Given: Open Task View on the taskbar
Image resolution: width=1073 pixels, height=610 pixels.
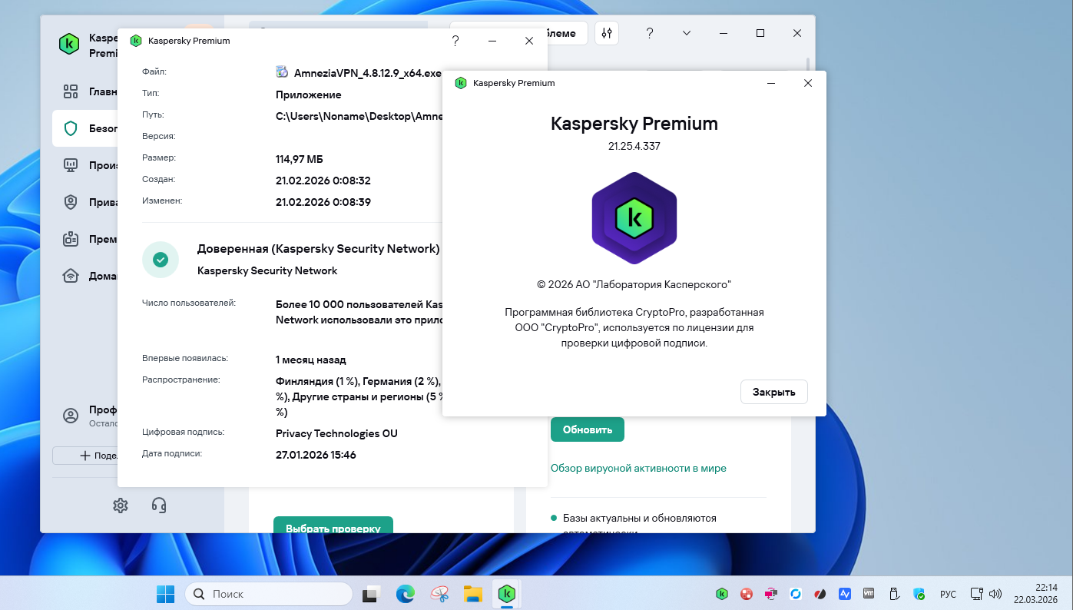Looking at the screenshot, I should [373, 594].
